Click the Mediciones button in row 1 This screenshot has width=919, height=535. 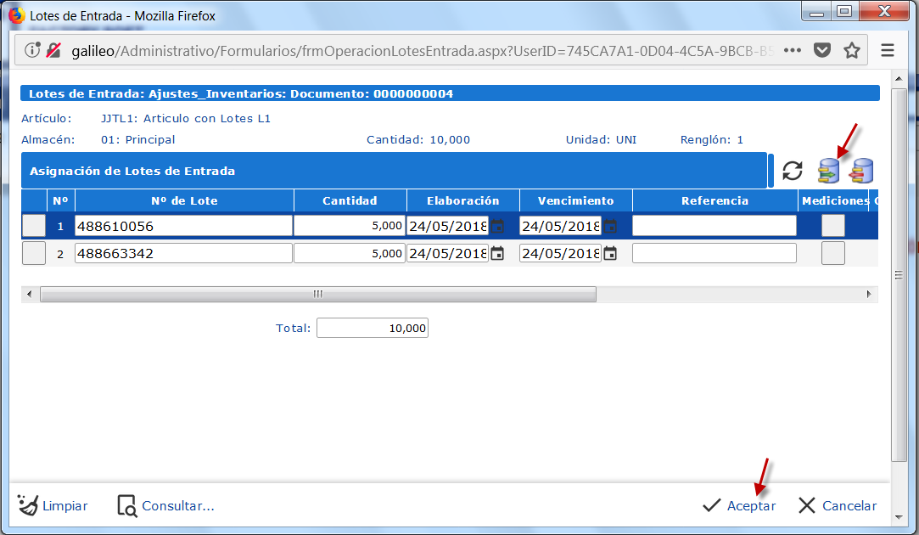click(x=832, y=226)
